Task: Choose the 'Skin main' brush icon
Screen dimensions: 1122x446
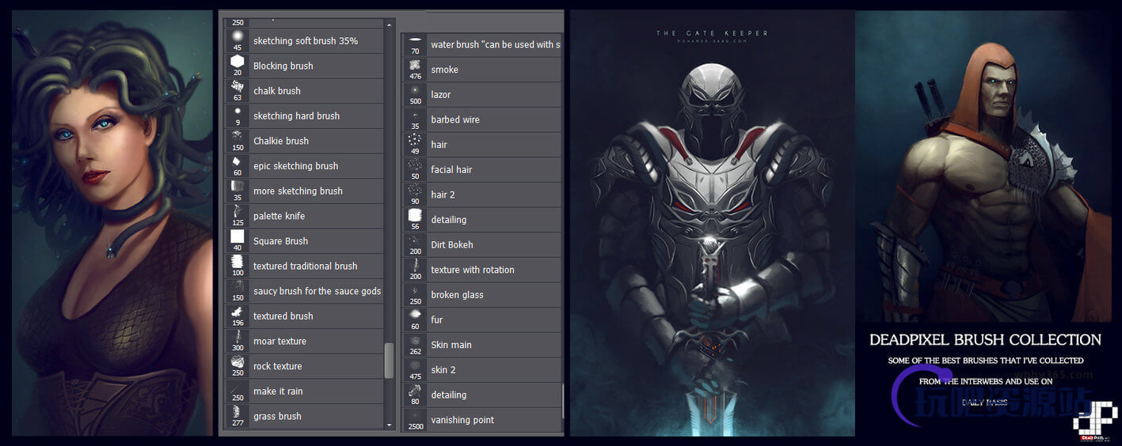Action: click(415, 341)
